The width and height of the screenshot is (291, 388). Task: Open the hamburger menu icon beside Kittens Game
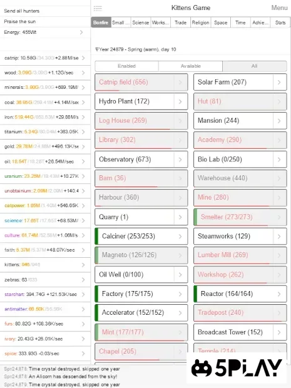click(x=98, y=8)
